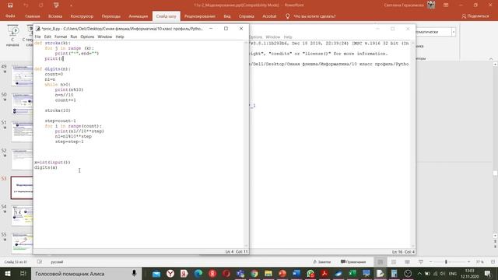Switch to Reading view in status bar
498x280 pixels.
point(407,262)
